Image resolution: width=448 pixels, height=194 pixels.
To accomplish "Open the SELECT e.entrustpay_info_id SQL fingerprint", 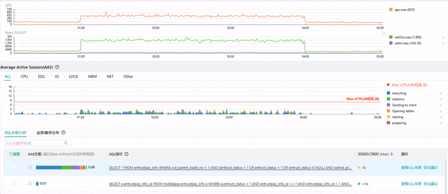I will [230, 184].
